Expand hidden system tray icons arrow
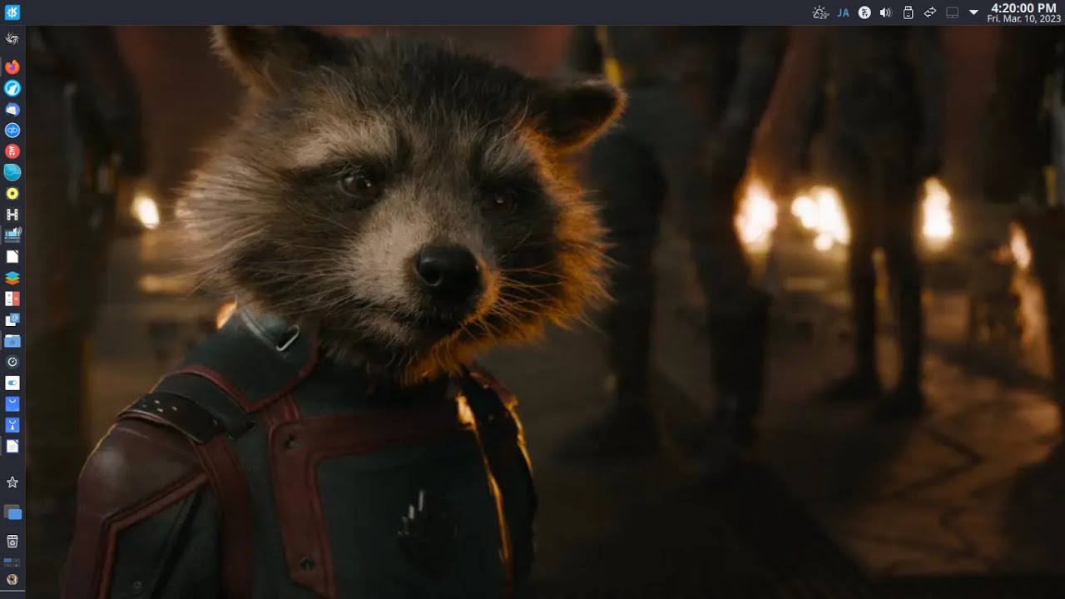The height and width of the screenshot is (599, 1065). (x=973, y=12)
